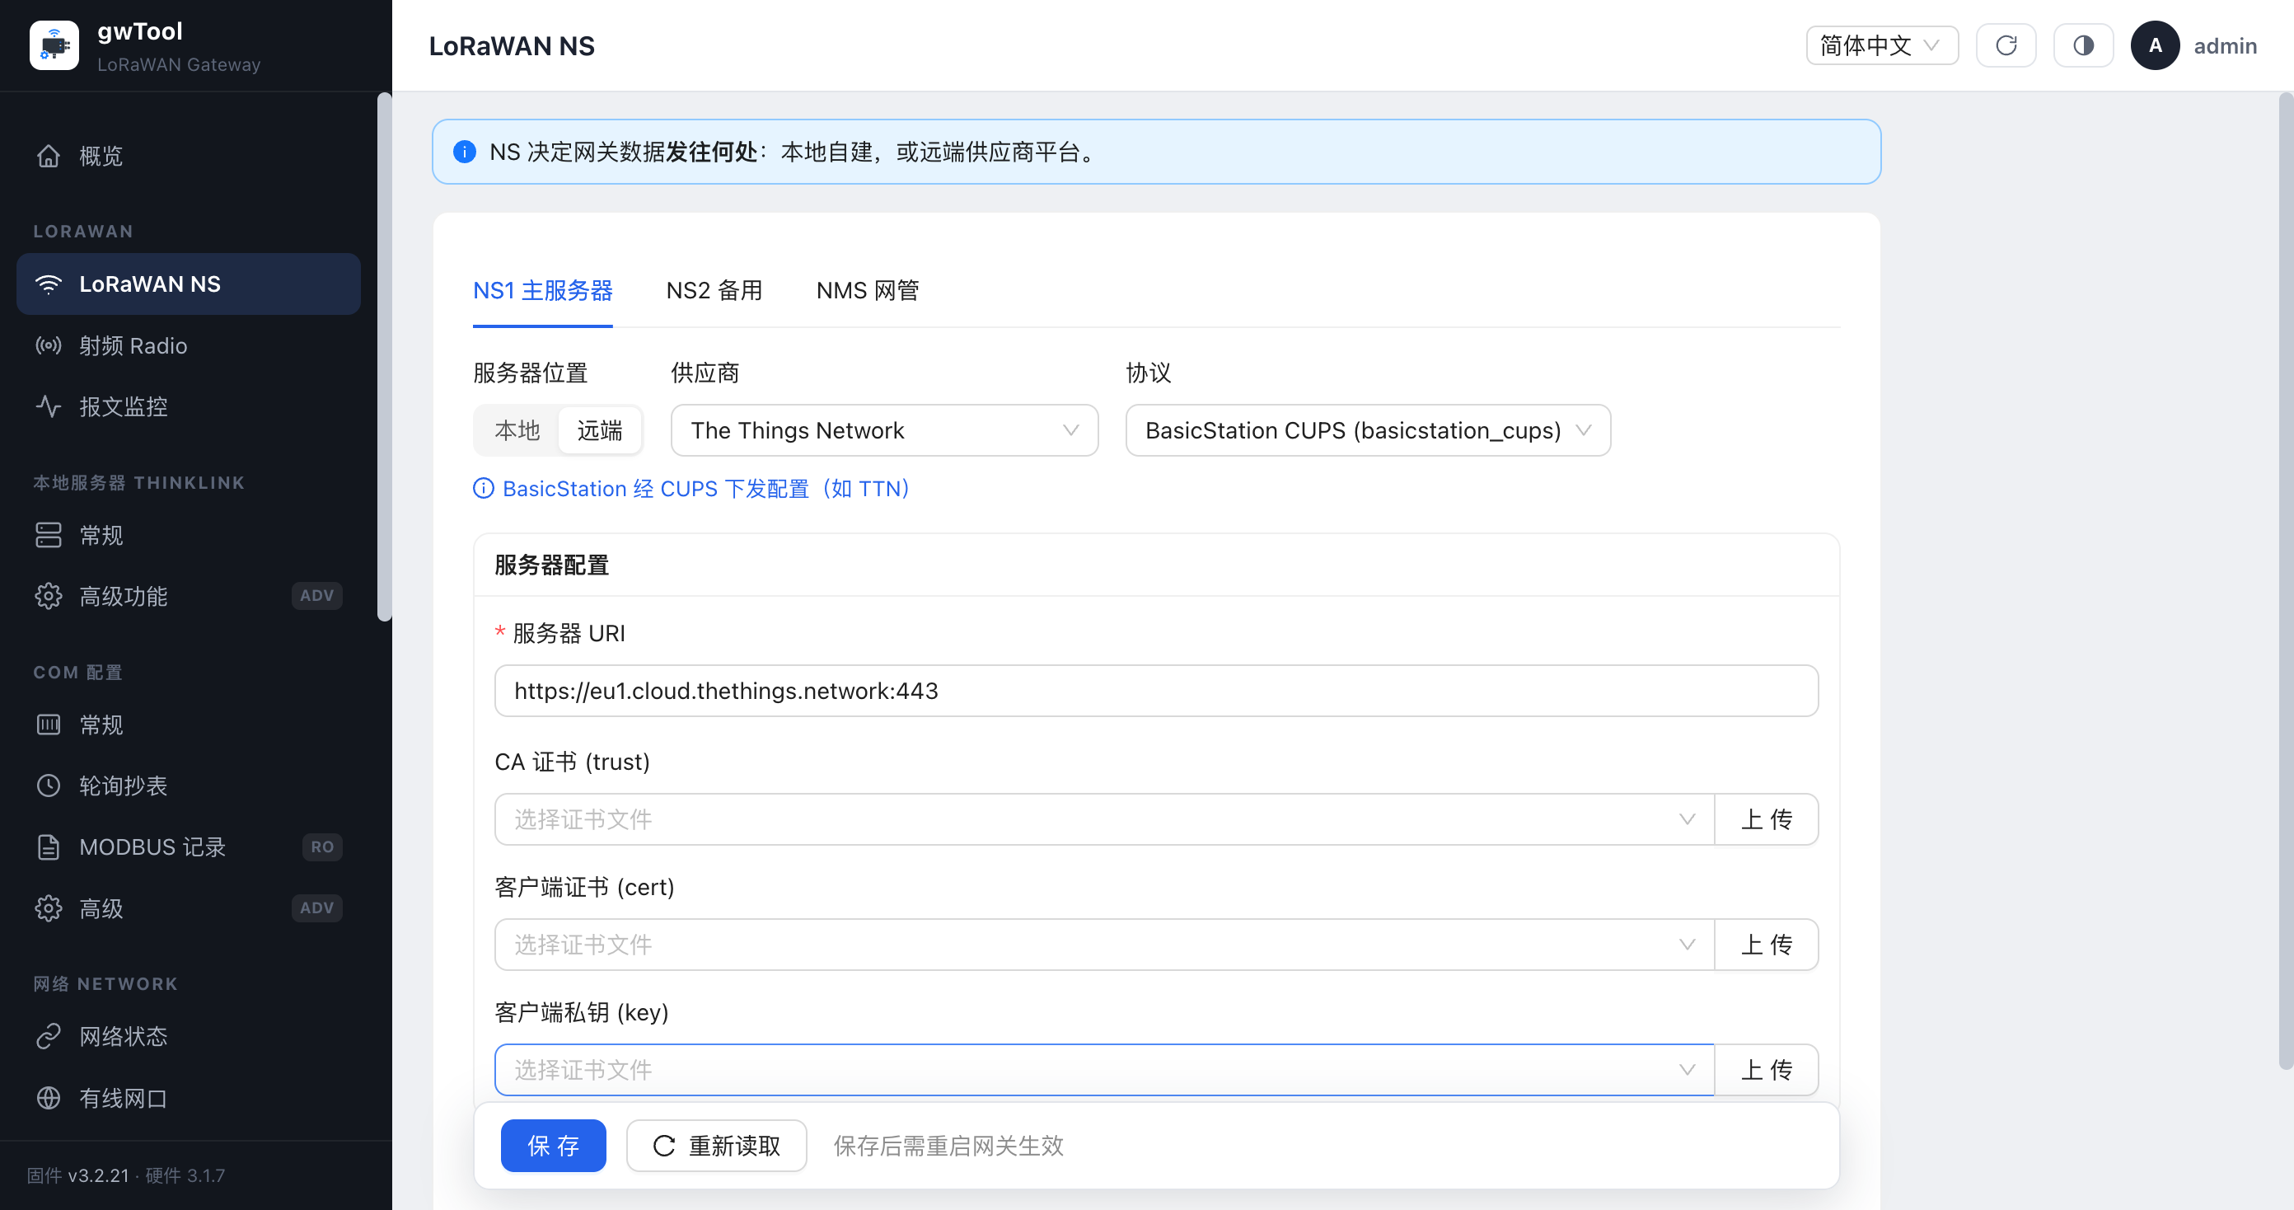The width and height of the screenshot is (2294, 1210).
Task: Open the 简体中文 language dropdown
Action: [x=1882, y=45]
